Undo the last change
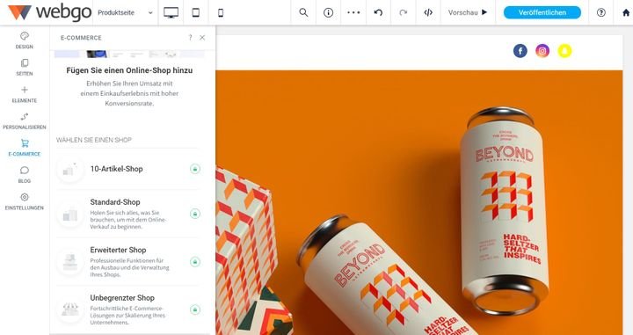This screenshot has height=335, width=633. pos(378,12)
